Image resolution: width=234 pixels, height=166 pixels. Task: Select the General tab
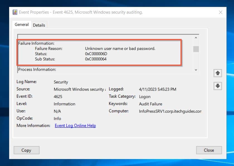pos(21,25)
